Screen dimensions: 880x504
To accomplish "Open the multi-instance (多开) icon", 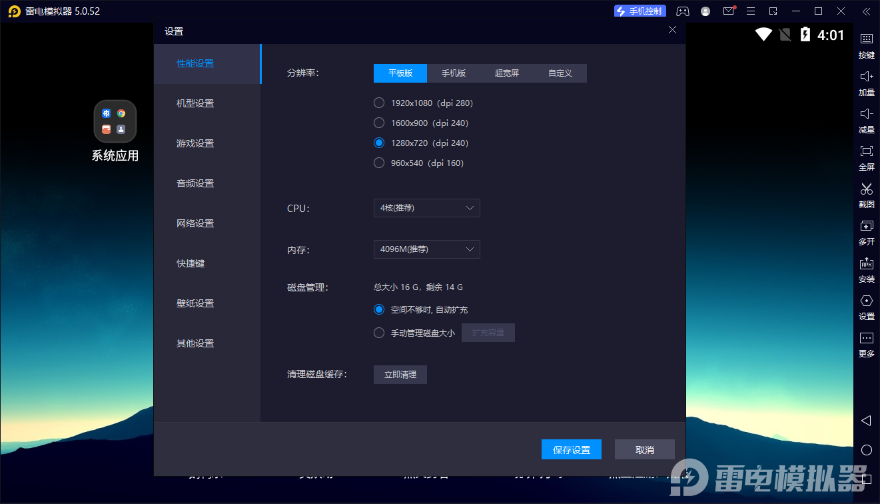I will 866,227.
